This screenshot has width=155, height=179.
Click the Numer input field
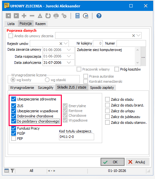(131, 43)
